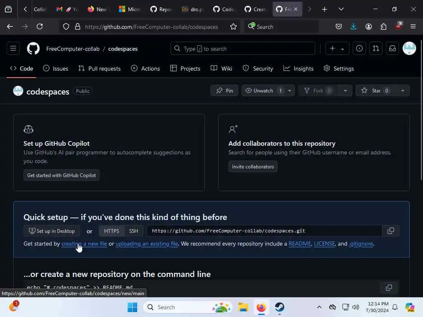Click the Firefox address bar URL
Screen dimensions: 423x317
coord(151,27)
